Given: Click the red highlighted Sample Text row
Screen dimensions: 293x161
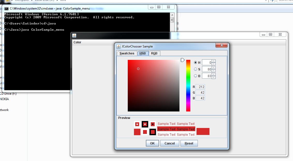Looking at the screenshot, I should point(176,129).
